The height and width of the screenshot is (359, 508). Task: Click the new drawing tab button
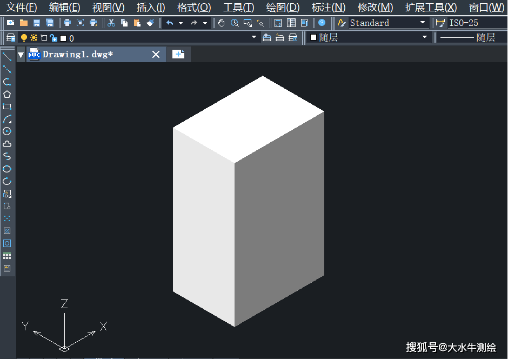tap(178, 54)
